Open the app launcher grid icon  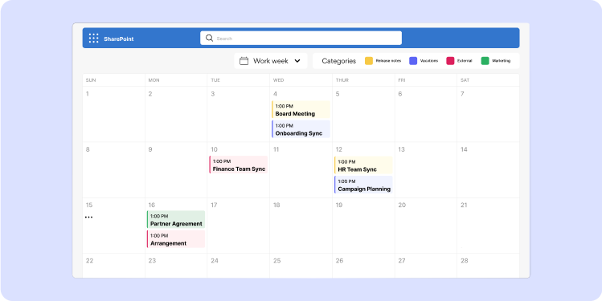(x=94, y=38)
